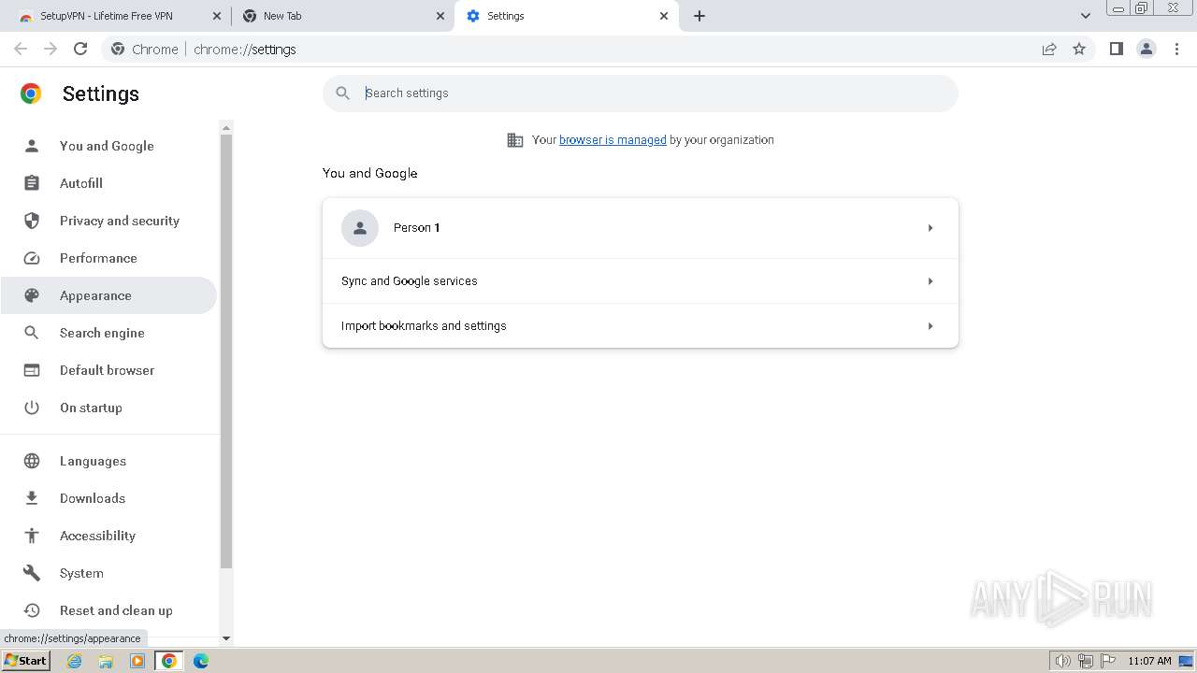The image size is (1197, 673).
Task: Open the Default browser window icon
Action: coord(32,370)
